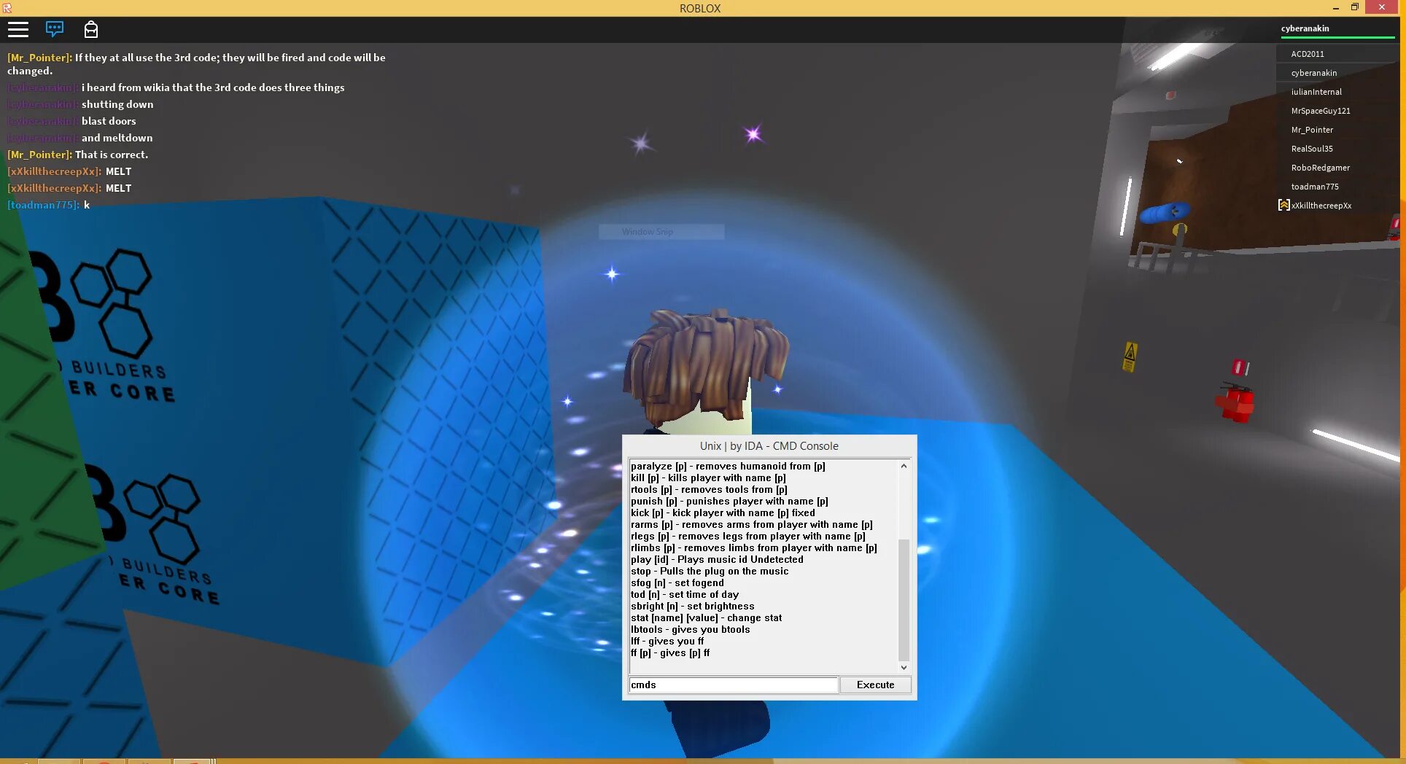Click the 'punish [p]' command line
Image resolution: width=1406 pixels, height=764 pixels.
(x=729, y=501)
